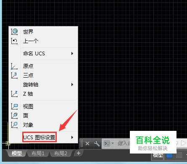Choose 三点 menu entry
Image resolution: width=187 pixels, height=164 pixels.
(43, 75)
